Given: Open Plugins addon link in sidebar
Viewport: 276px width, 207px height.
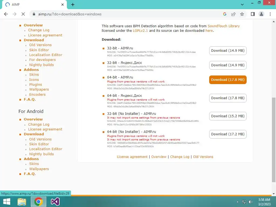Looking at the screenshot, I should coord(36,85).
